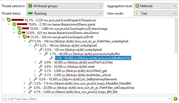Viewport: 179px width, 103px height.
Task: Expand the SunGraphics2D.drawImage node
Action: [x=14, y=28]
